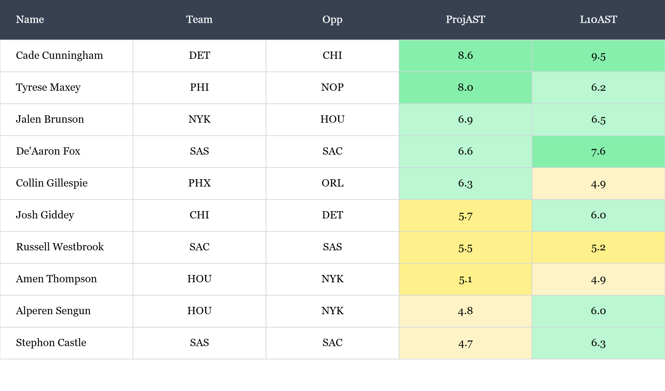Click the Team column header

tap(199, 20)
